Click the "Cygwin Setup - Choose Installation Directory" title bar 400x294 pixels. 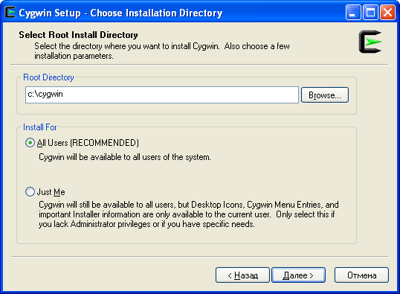[120, 13]
